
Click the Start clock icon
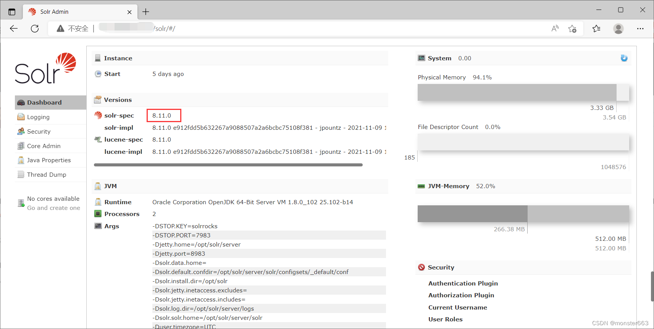click(98, 74)
